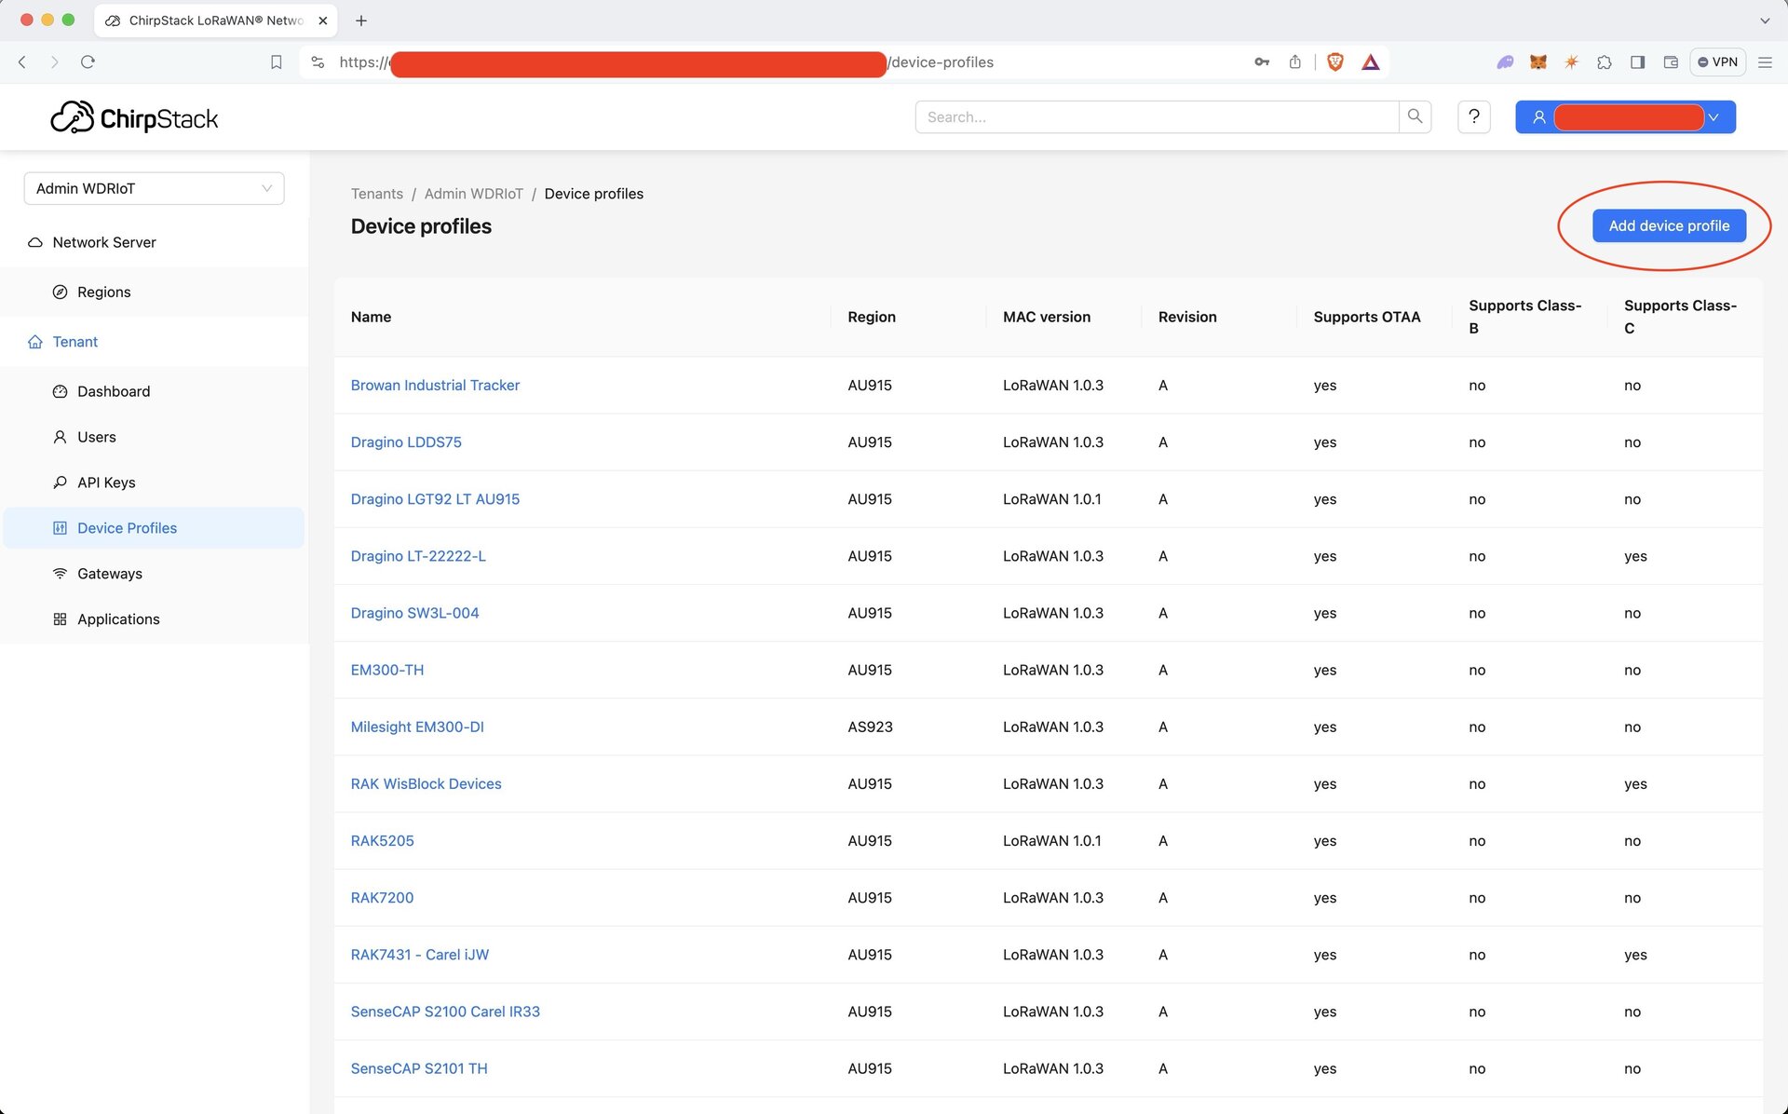Open the MetaMask fox extension

(1538, 62)
